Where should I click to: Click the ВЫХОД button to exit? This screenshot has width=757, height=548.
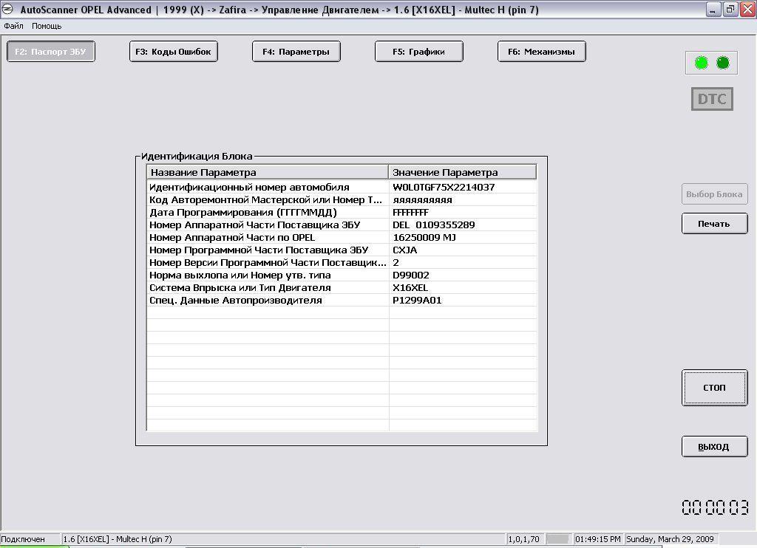[714, 447]
